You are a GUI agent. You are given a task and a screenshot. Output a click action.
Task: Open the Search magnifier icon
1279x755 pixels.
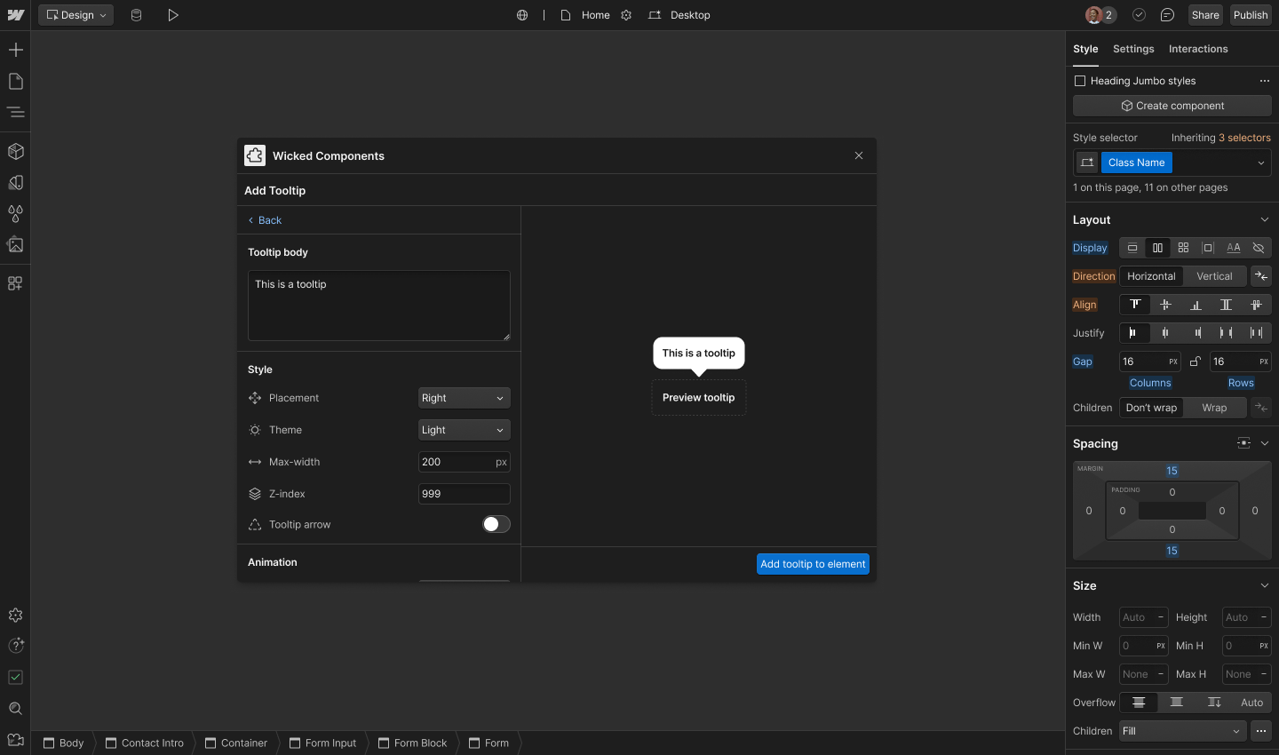[15, 709]
